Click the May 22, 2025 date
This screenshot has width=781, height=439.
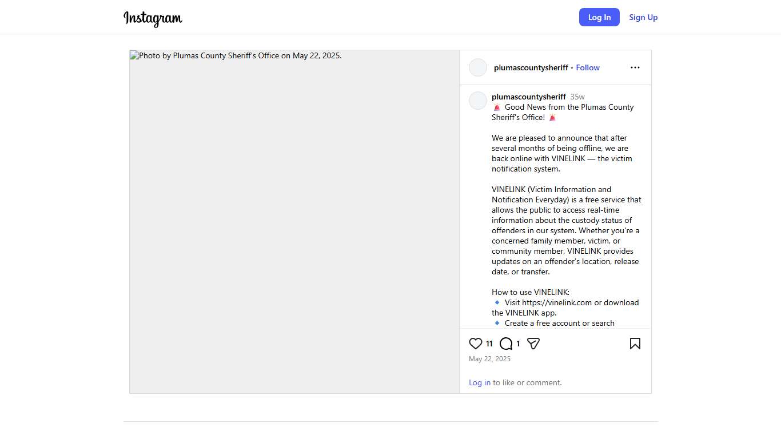point(489,359)
